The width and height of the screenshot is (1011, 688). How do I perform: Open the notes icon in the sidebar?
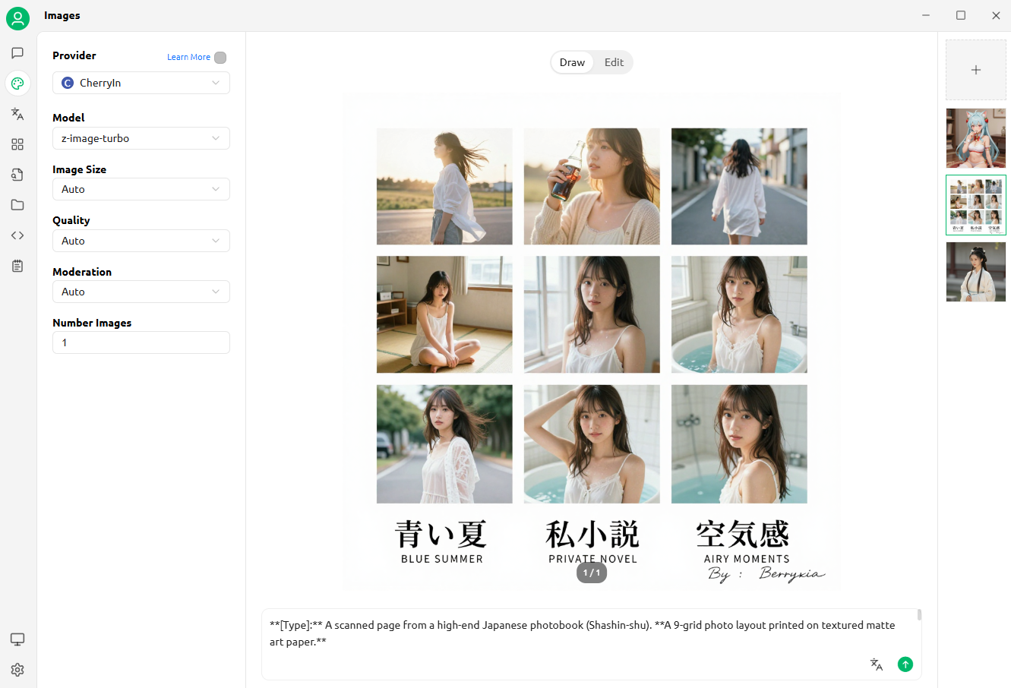pos(17,266)
